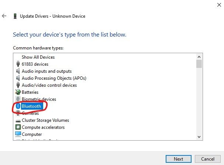Click the Biometric devices fingerprint icon
This screenshot has height=165, width=224.
(18, 99)
